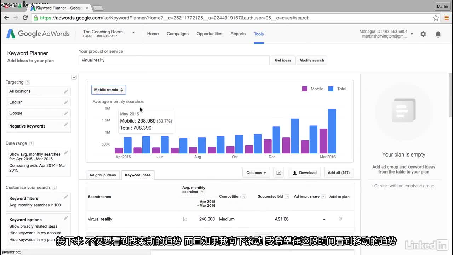Click the Google AdWords logo
The image size is (453, 255).
(38, 34)
